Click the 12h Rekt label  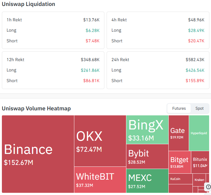15,60
